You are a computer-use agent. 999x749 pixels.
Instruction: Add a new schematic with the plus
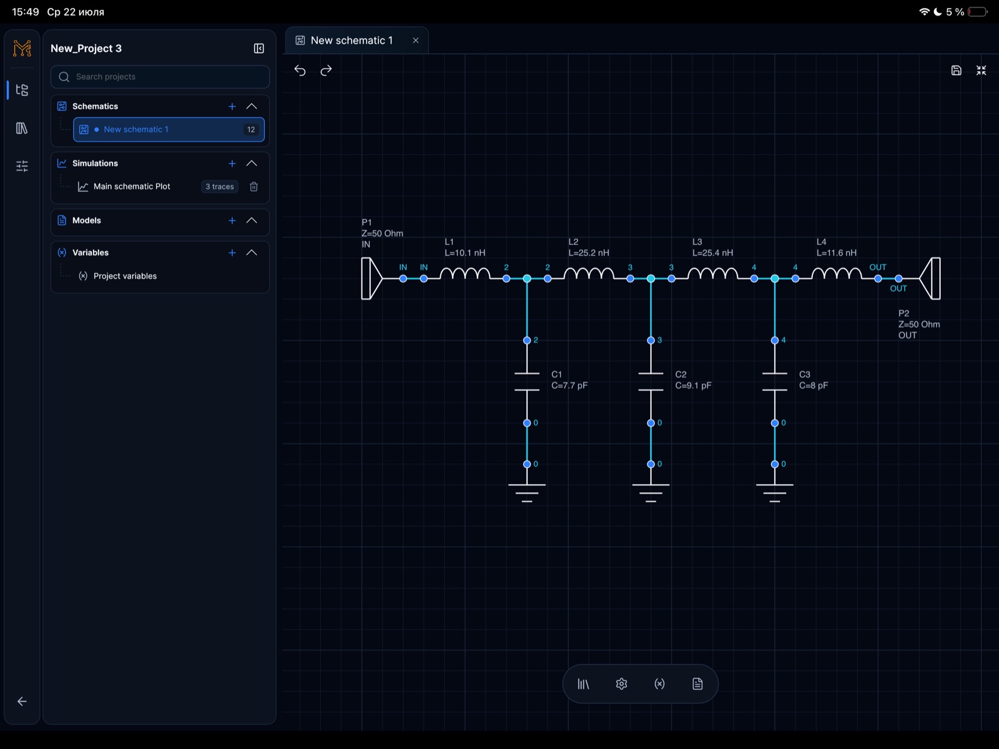coord(232,107)
